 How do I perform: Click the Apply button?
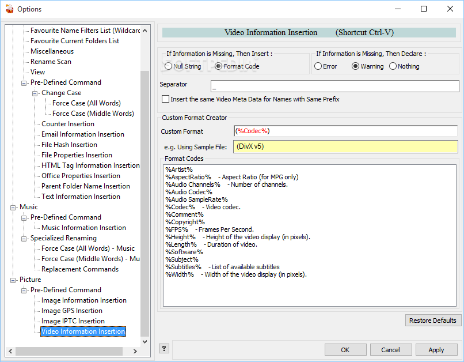[x=436, y=350]
